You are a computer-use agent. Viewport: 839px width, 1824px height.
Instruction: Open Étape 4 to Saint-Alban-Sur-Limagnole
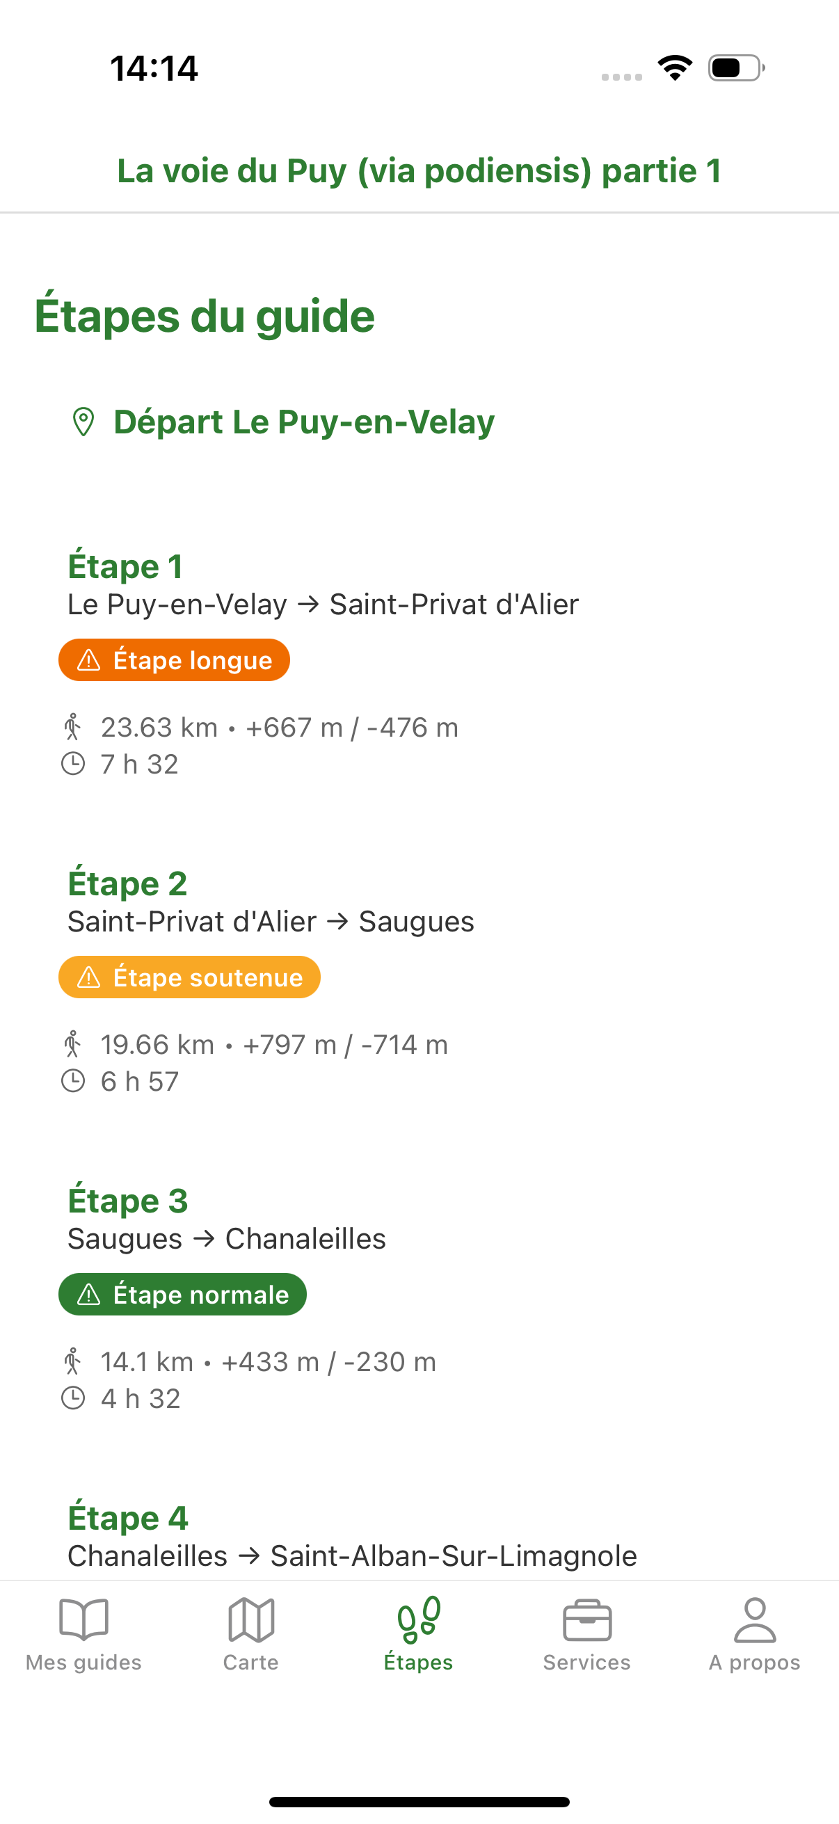tap(352, 1538)
